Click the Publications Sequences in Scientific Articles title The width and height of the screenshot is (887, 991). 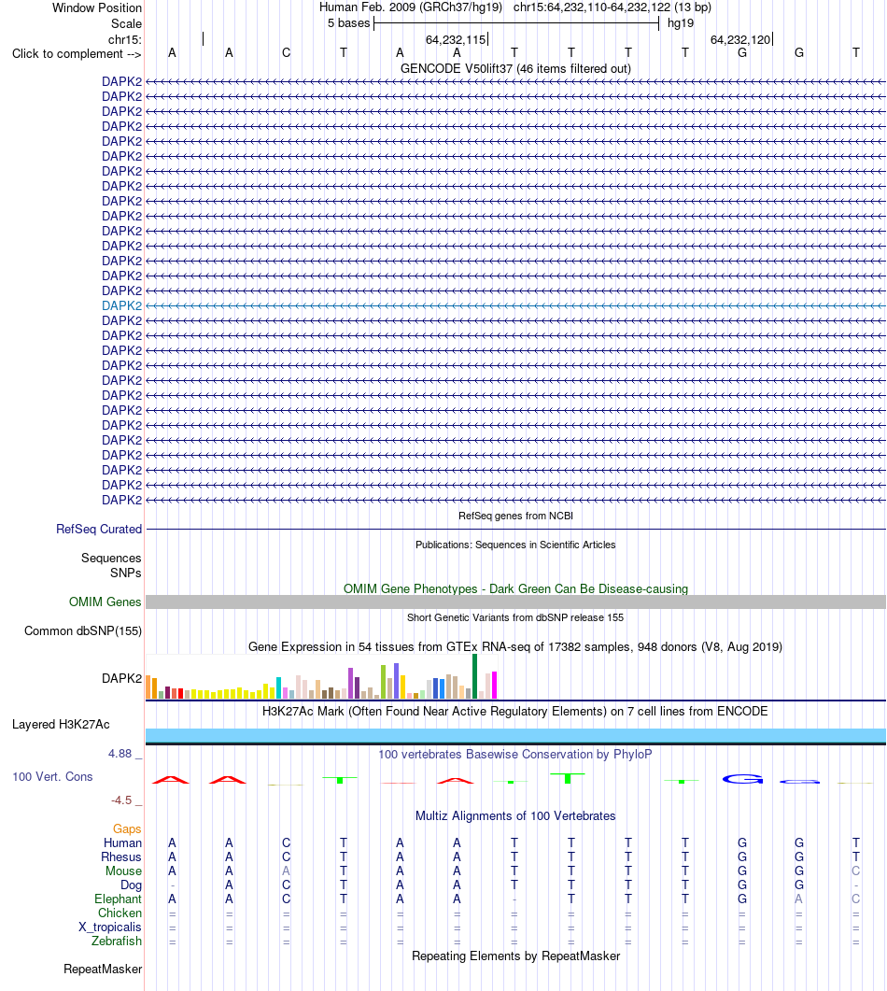[515, 545]
